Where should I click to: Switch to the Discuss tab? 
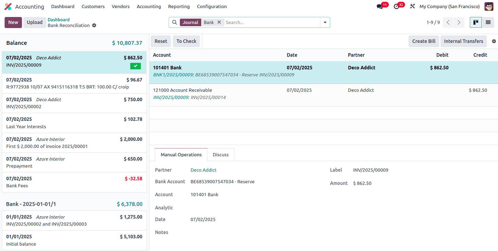click(x=221, y=155)
